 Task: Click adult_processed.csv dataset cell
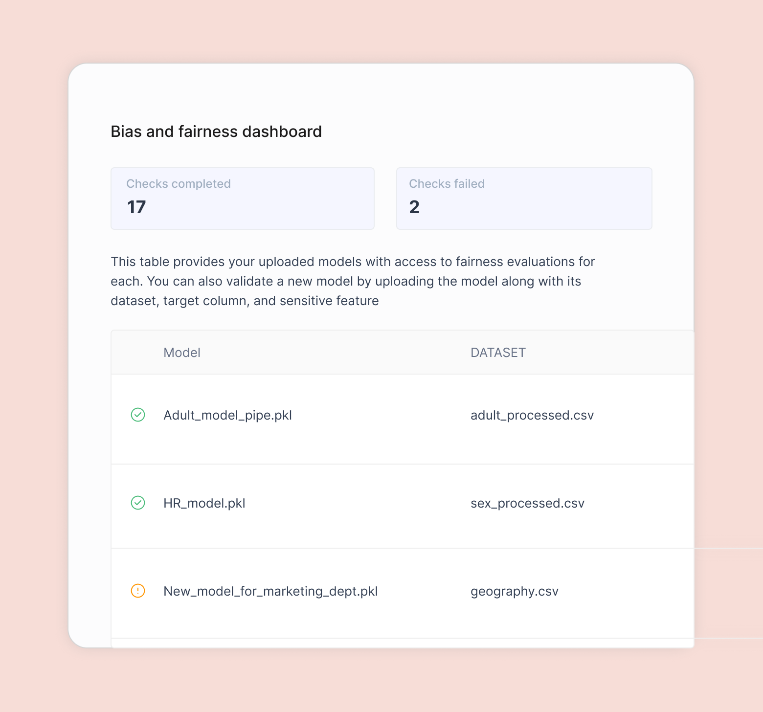pyautogui.click(x=532, y=415)
